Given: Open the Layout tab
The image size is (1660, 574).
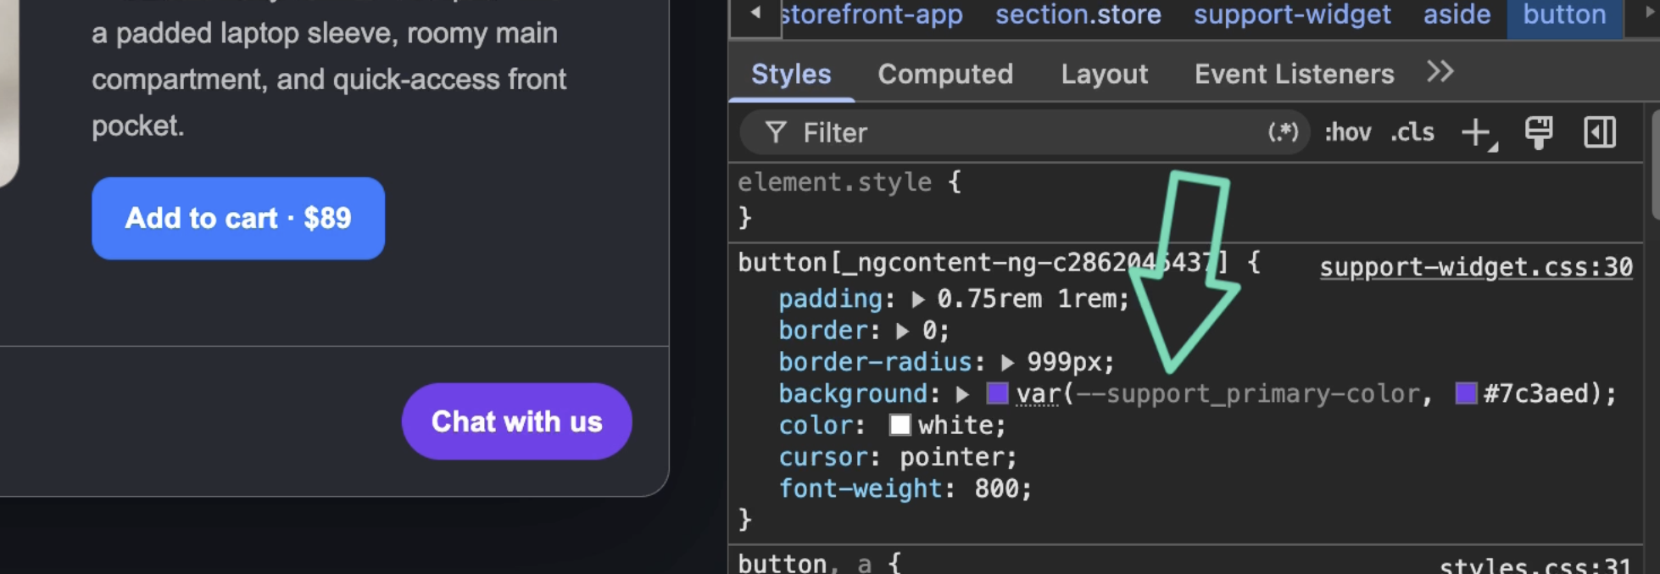Looking at the screenshot, I should [1104, 74].
